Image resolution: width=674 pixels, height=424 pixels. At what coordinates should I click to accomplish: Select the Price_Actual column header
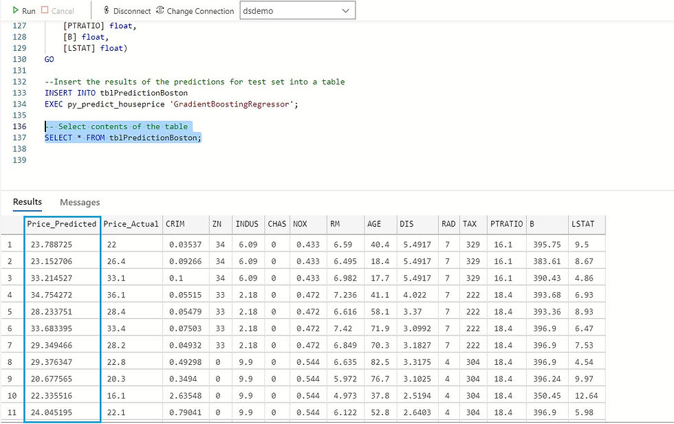[x=131, y=224]
